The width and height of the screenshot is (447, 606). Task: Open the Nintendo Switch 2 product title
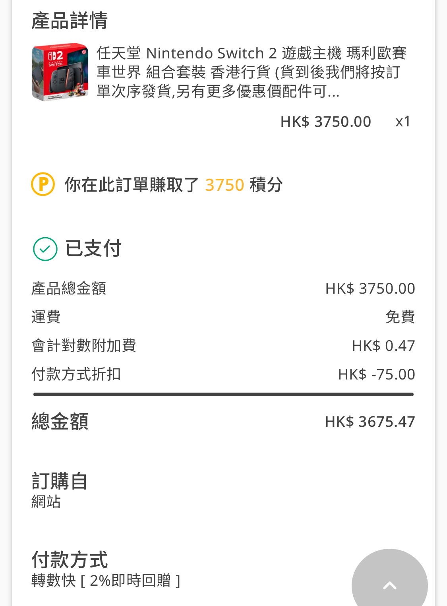click(252, 72)
